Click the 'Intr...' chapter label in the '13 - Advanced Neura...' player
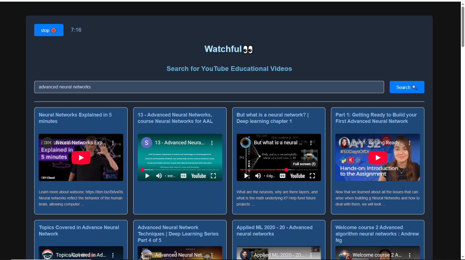 pyautogui.click(x=171, y=176)
